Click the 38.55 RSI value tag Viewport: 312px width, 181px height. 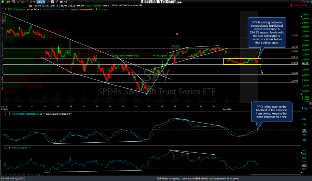(x=304, y=165)
